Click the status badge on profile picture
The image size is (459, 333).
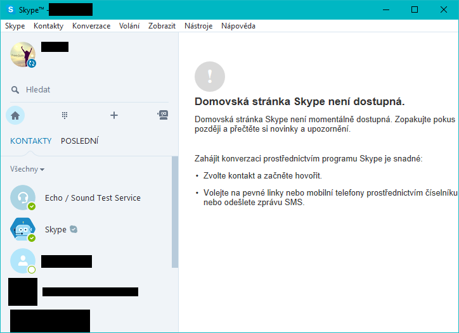click(32, 63)
